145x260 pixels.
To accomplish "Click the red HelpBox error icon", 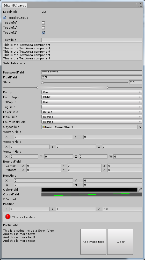I will (8, 217).
